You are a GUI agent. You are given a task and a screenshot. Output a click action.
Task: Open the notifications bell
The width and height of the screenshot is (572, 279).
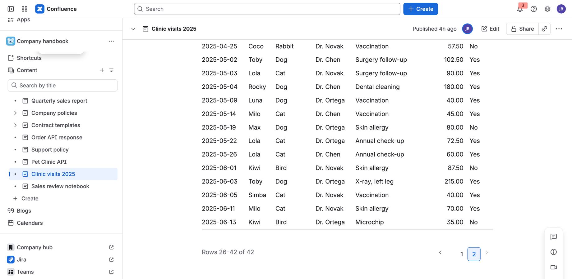[520, 9]
